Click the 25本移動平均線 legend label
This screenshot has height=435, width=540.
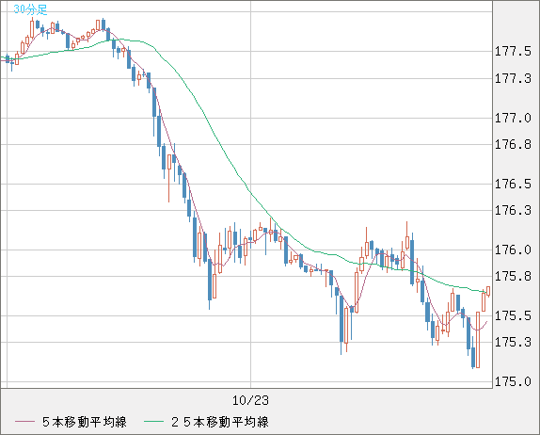pos(220,422)
